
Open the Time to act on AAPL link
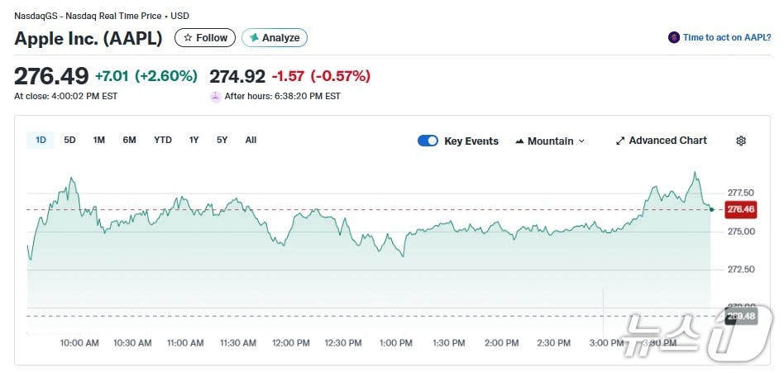point(724,38)
